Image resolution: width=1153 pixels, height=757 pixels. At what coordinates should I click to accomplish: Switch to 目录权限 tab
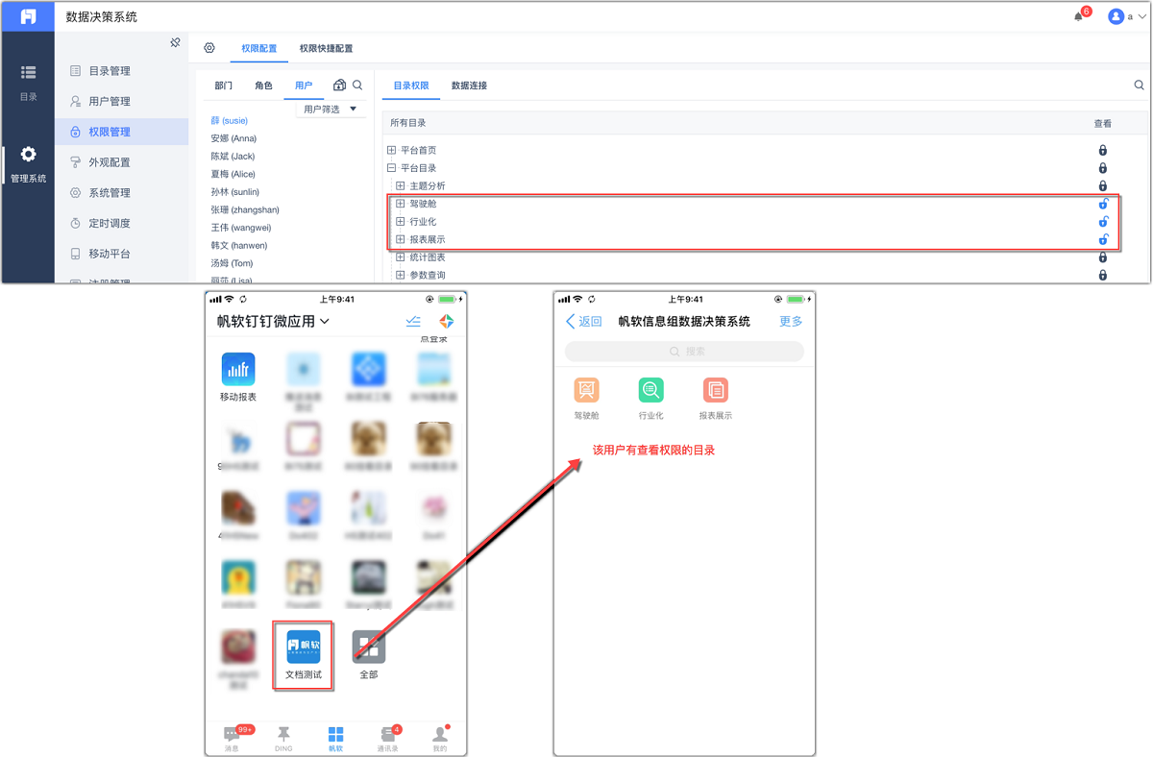[411, 85]
